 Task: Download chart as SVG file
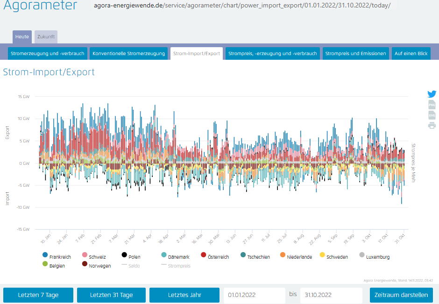point(432,115)
